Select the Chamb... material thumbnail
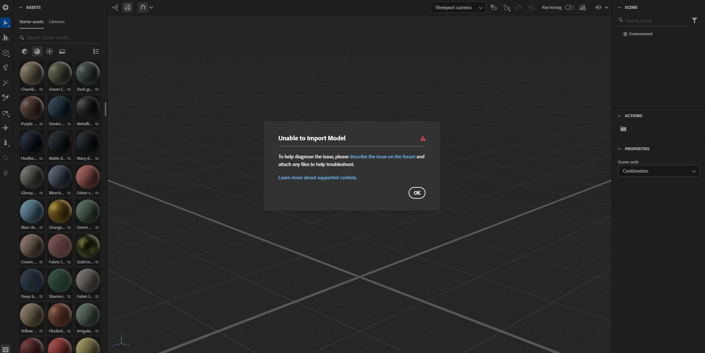 click(x=32, y=73)
